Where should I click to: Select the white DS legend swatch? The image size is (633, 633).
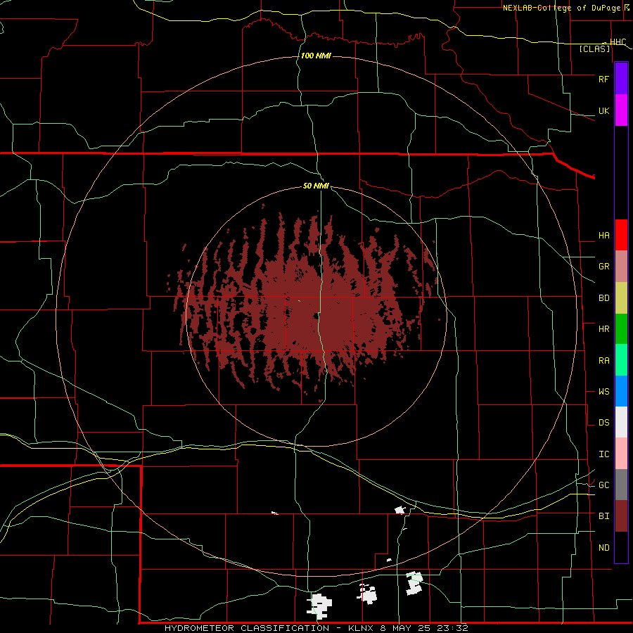pyautogui.click(x=621, y=422)
